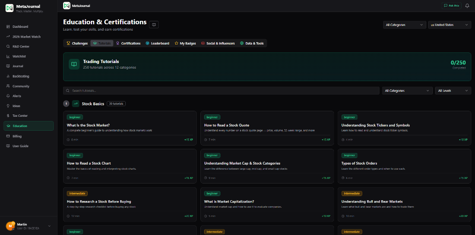This screenshot has width=475, height=235.
Task: Click the Dashboard sidebar icon
Action: (8, 26)
